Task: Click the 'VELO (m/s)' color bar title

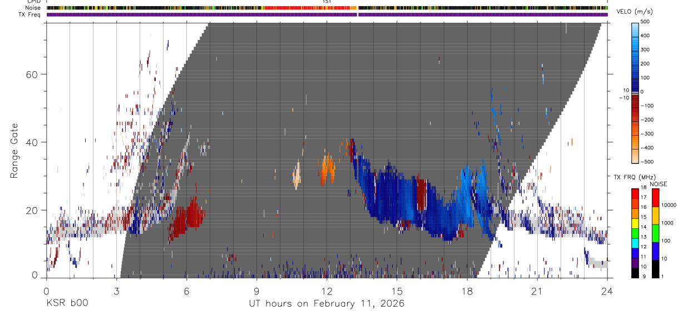Action: 635,12
